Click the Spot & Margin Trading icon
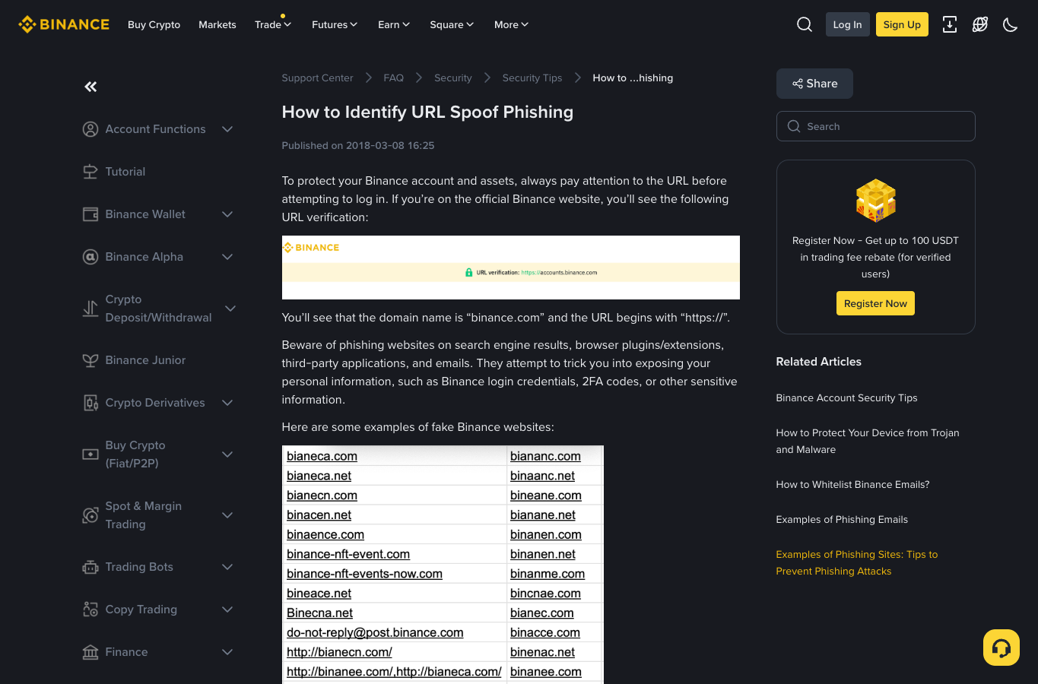1038x684 pixels. pyautogui.click(x=90, y=515)
